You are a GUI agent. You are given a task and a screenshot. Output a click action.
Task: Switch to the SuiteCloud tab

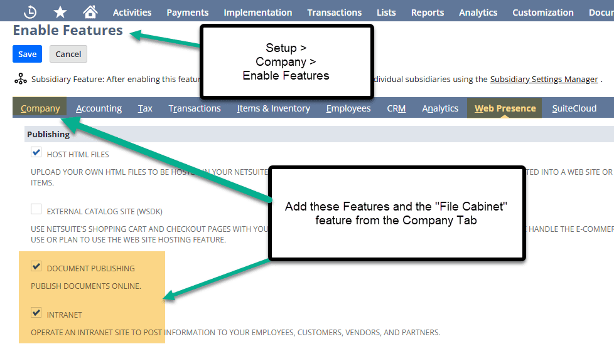tap(574, 108)
